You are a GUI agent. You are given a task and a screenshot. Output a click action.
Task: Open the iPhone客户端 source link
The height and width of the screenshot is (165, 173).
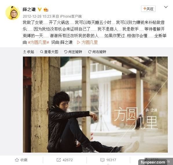click(71, 16)
